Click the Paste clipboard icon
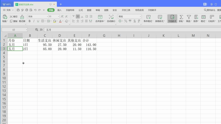The height and width of the screenshot is (124, 221). (x=5, y=17)
